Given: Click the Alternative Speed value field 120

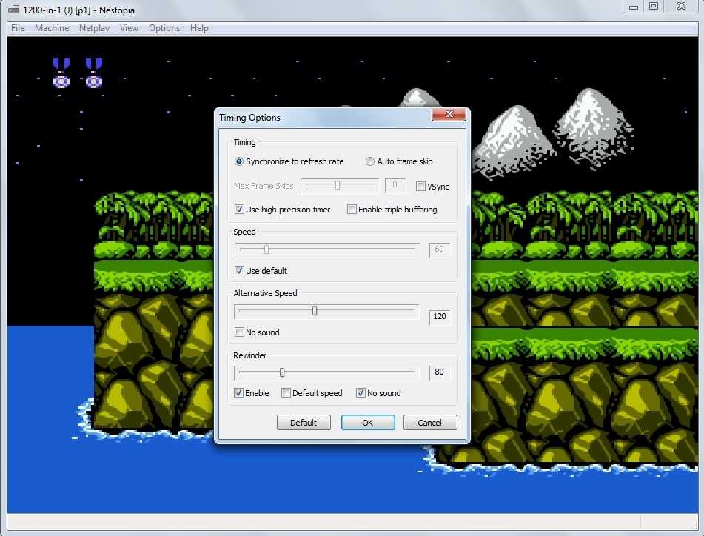Looking at the screenshot, I should (x=440, y=316).
